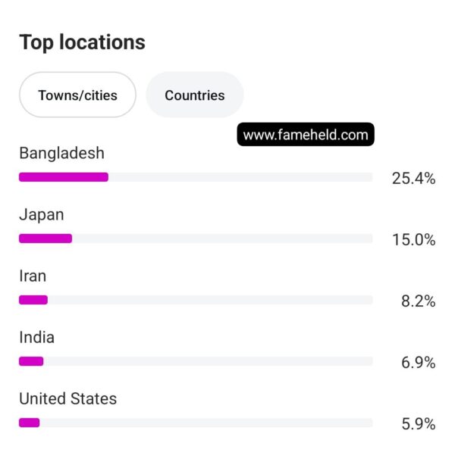Switch to the Towns/cities tab
Viewport: 455px width, 474px height.
pos(77,95)
